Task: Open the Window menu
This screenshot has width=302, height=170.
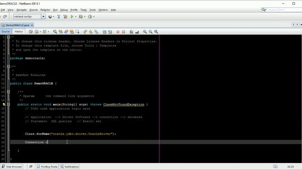Action: click(103, 10)
